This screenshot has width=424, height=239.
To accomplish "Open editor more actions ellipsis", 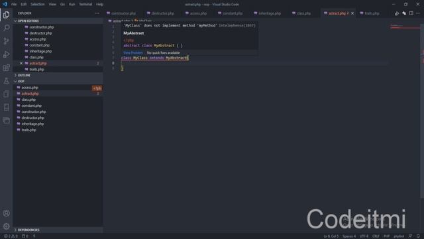I will click(418, 13).
